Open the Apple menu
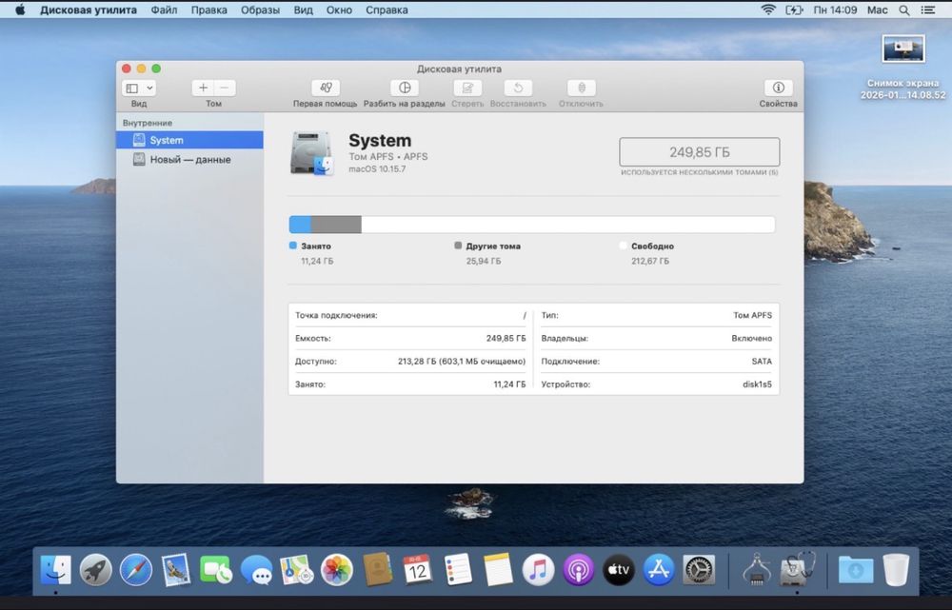952x610 pixels. [20, 10]
